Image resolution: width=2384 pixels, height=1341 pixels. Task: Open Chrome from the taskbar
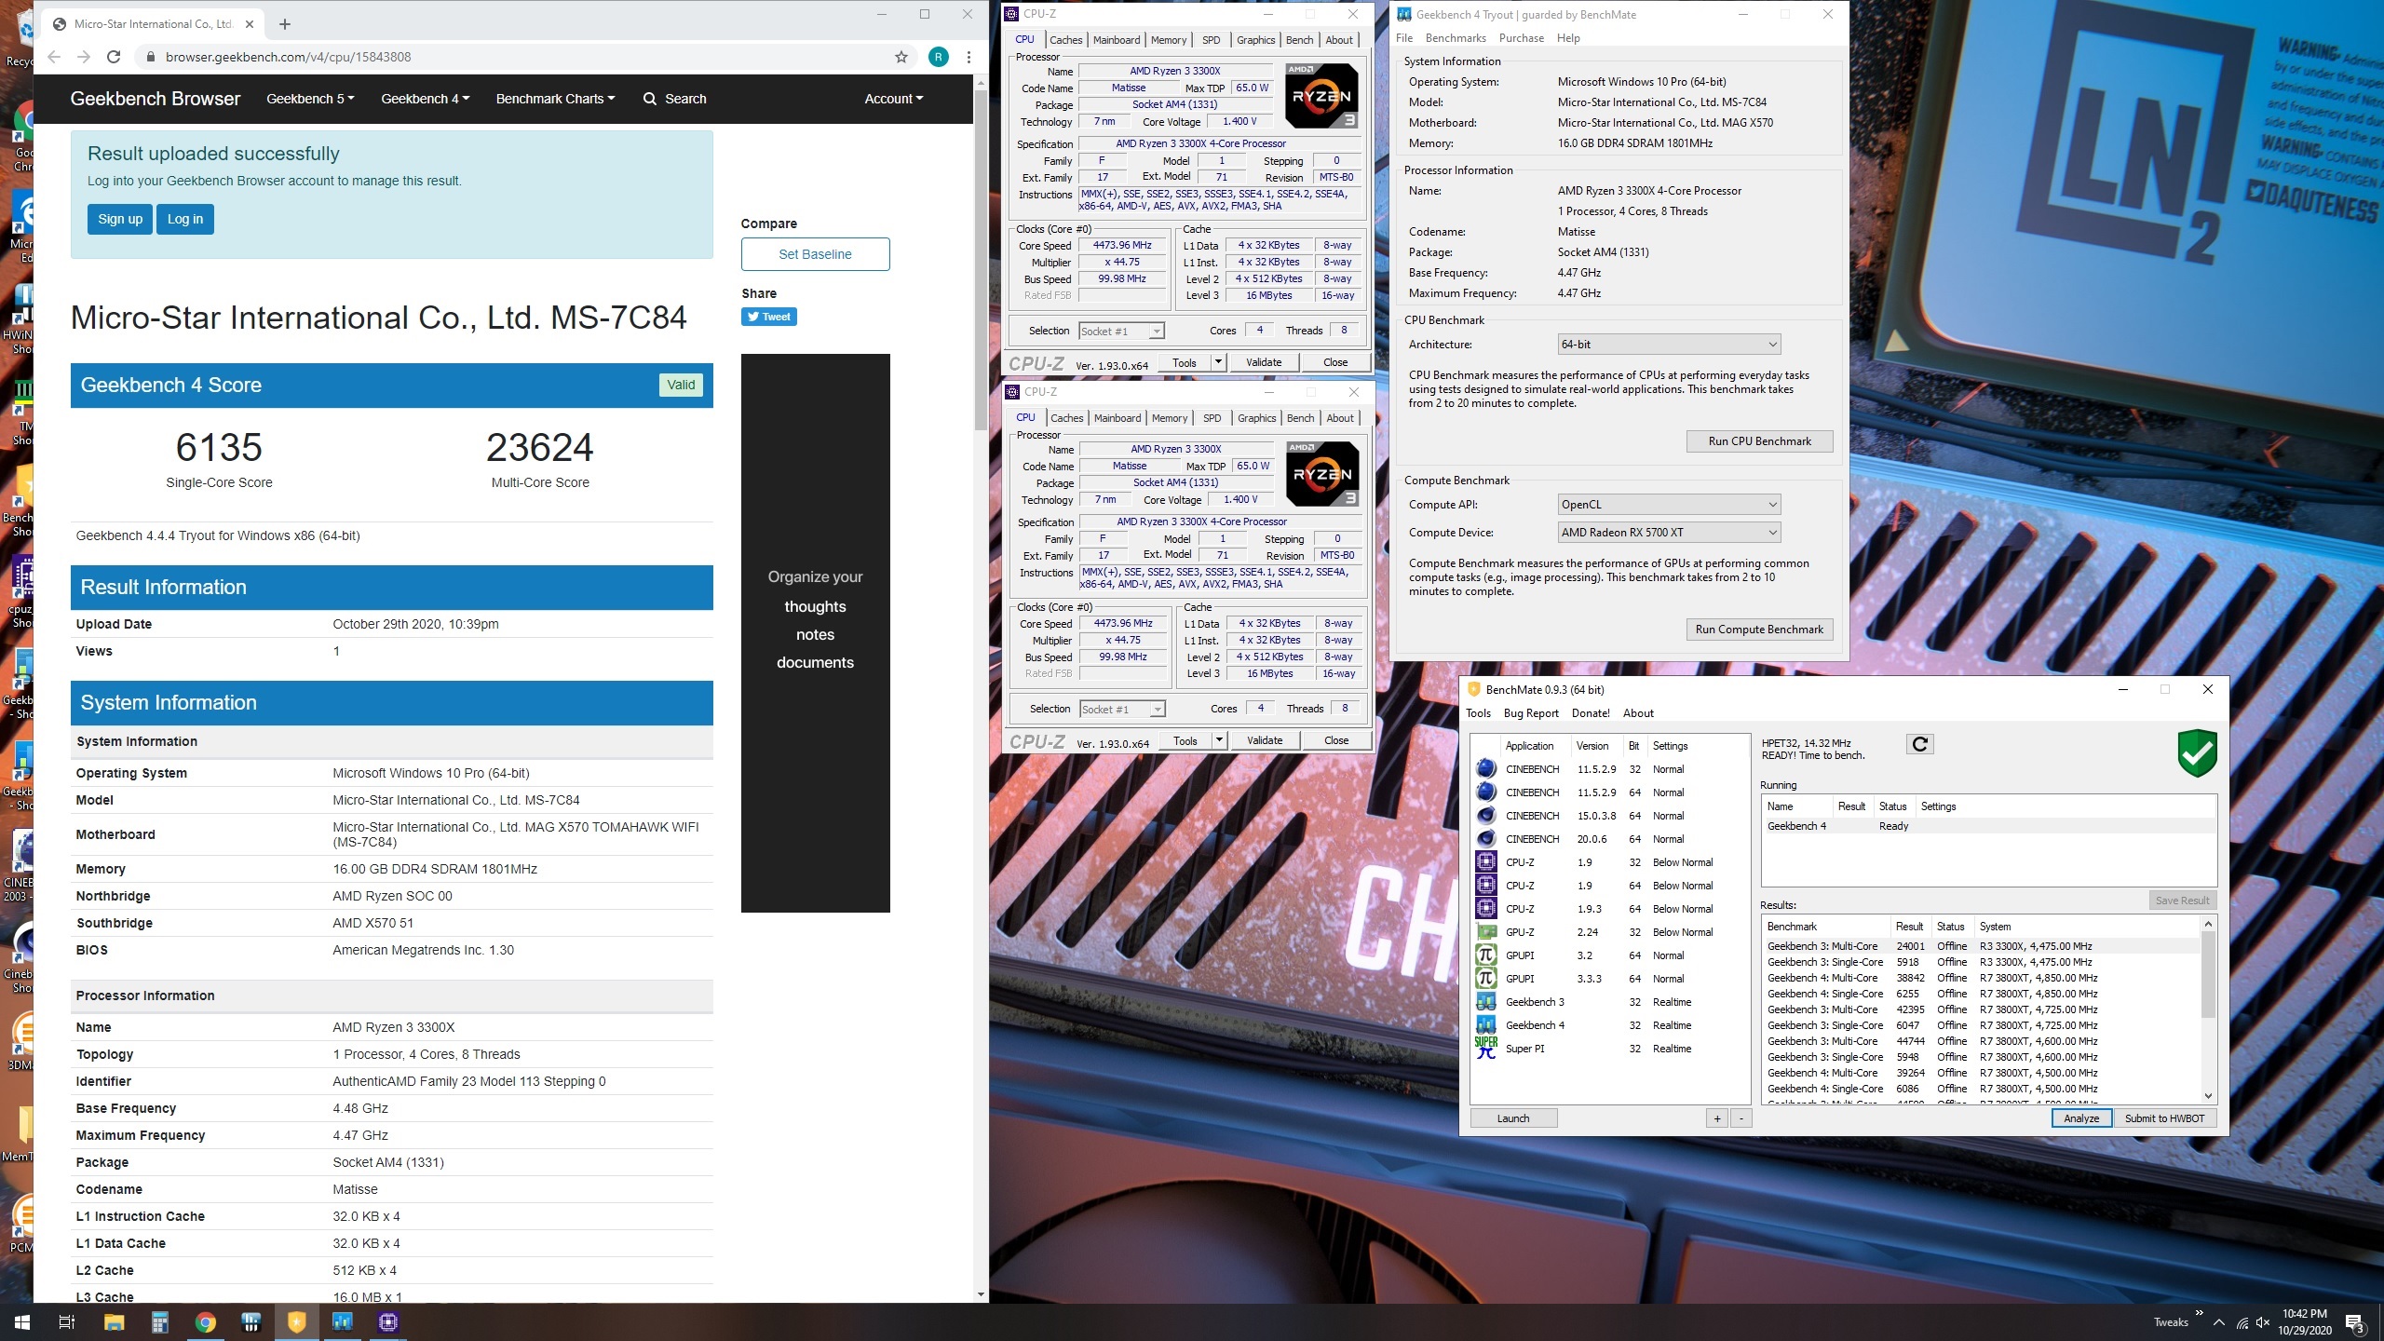pos(206,1322)
